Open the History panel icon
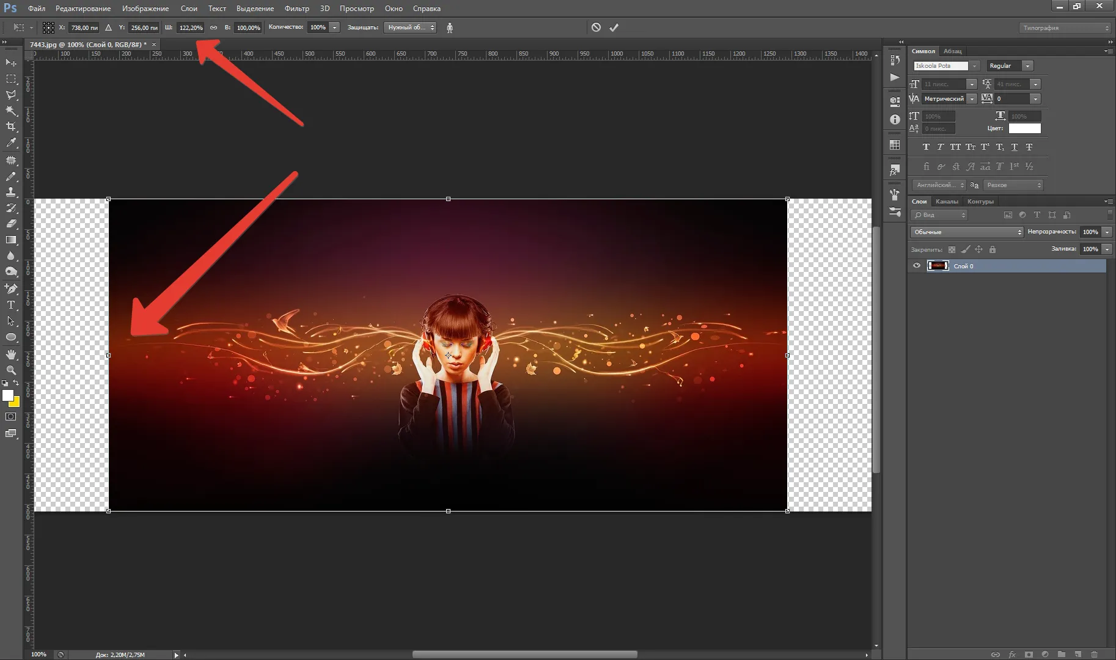This screenshot has width=1116, height=660. point(895,60)
